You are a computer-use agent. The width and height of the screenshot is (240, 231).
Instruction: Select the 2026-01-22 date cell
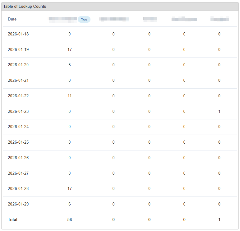click(x=18, y=96)
